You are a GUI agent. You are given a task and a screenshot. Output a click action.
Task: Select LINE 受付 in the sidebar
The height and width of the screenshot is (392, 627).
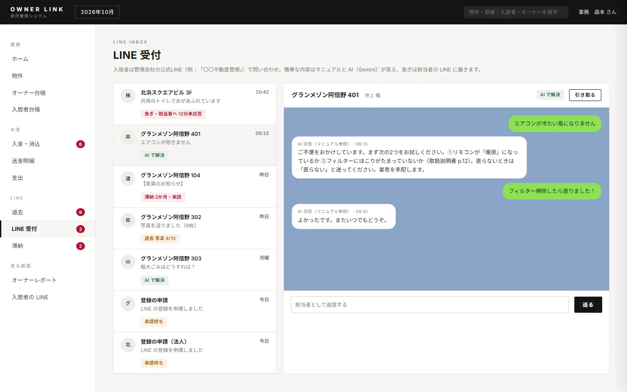pos(47,229)
